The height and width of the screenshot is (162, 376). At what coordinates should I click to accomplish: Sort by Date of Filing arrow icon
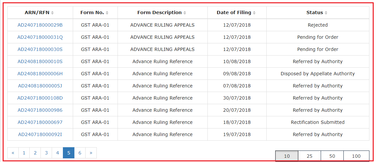pyautogui.click(x=254, y=13)
